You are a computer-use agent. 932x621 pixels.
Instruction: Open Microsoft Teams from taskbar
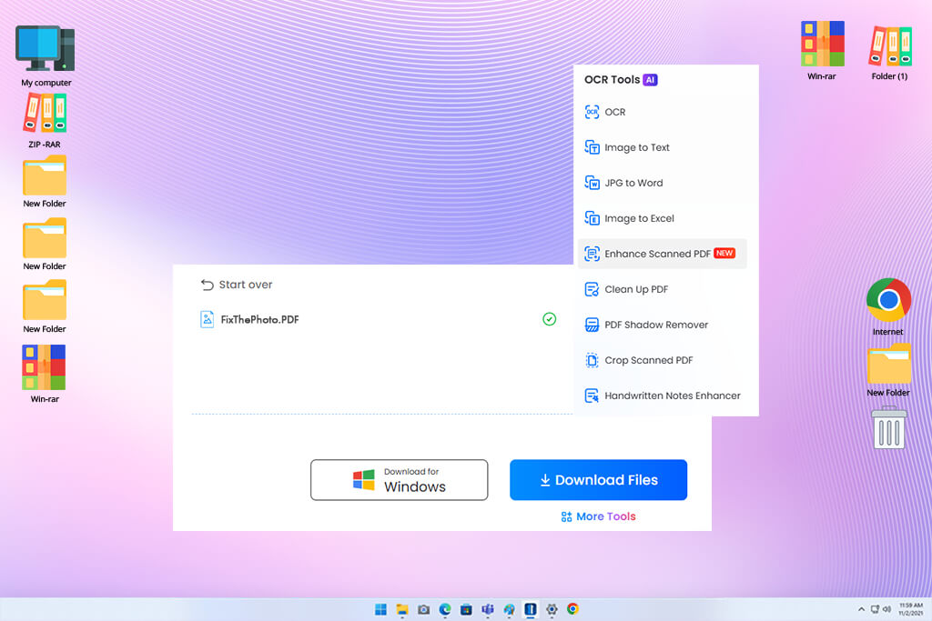pyautogui.click(x=488, y=609)
